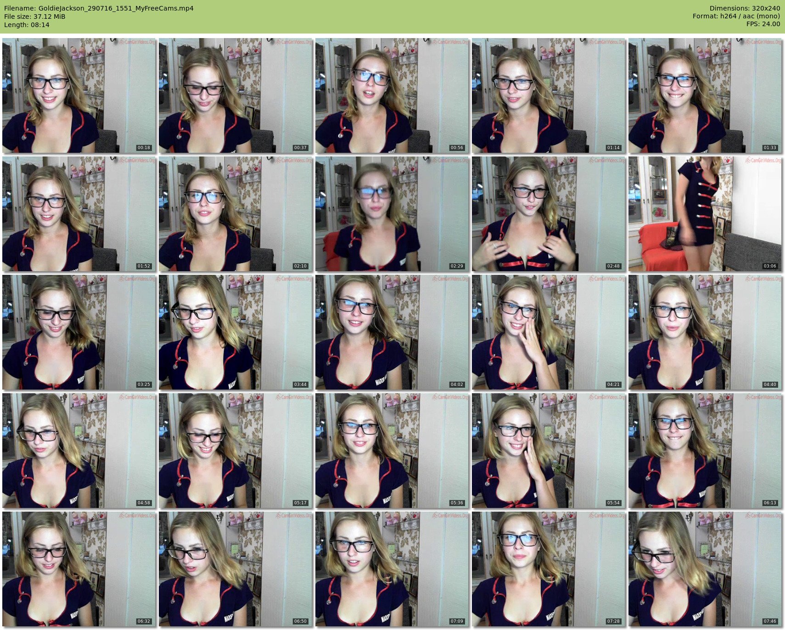Click the Filename text in header
The width and height of the screenshot is (785, 630).
tap(99, 8)
